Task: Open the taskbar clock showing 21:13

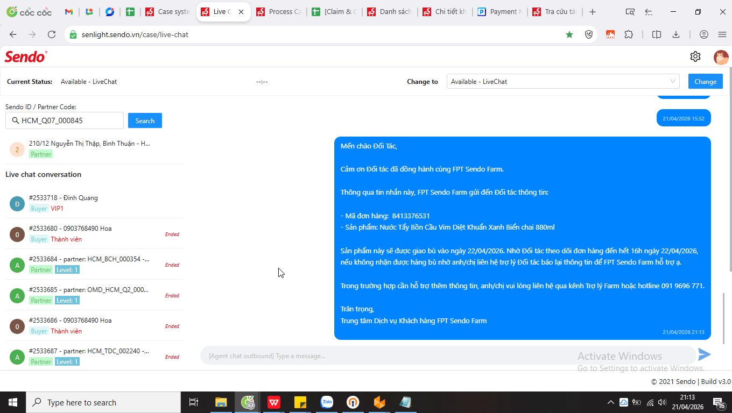Action: [687, 402]
